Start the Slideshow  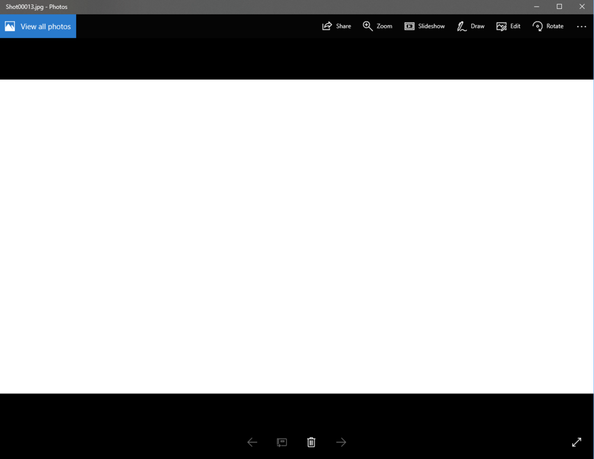pos(409,26)
